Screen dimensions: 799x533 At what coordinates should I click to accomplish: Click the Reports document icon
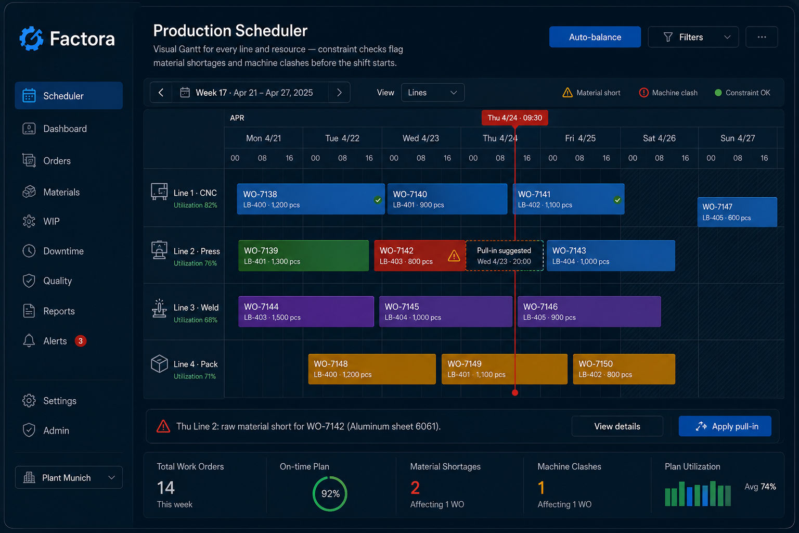pos(29,311)
